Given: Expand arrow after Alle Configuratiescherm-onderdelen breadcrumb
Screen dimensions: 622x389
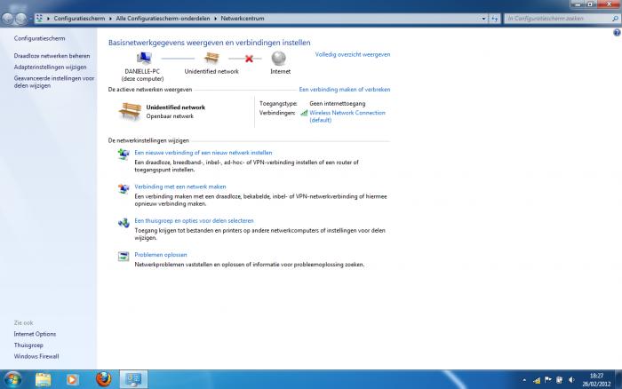Looking at the screenshot, I should click(215, 19).
